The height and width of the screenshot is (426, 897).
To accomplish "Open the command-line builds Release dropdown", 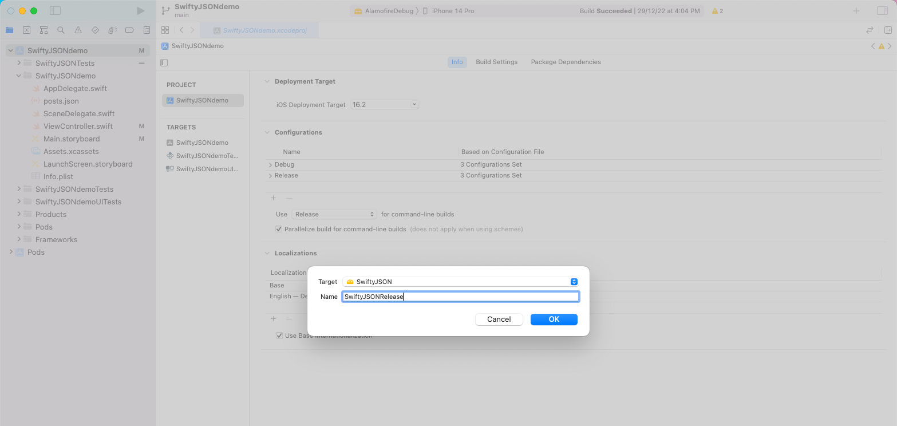I will 334,214.
